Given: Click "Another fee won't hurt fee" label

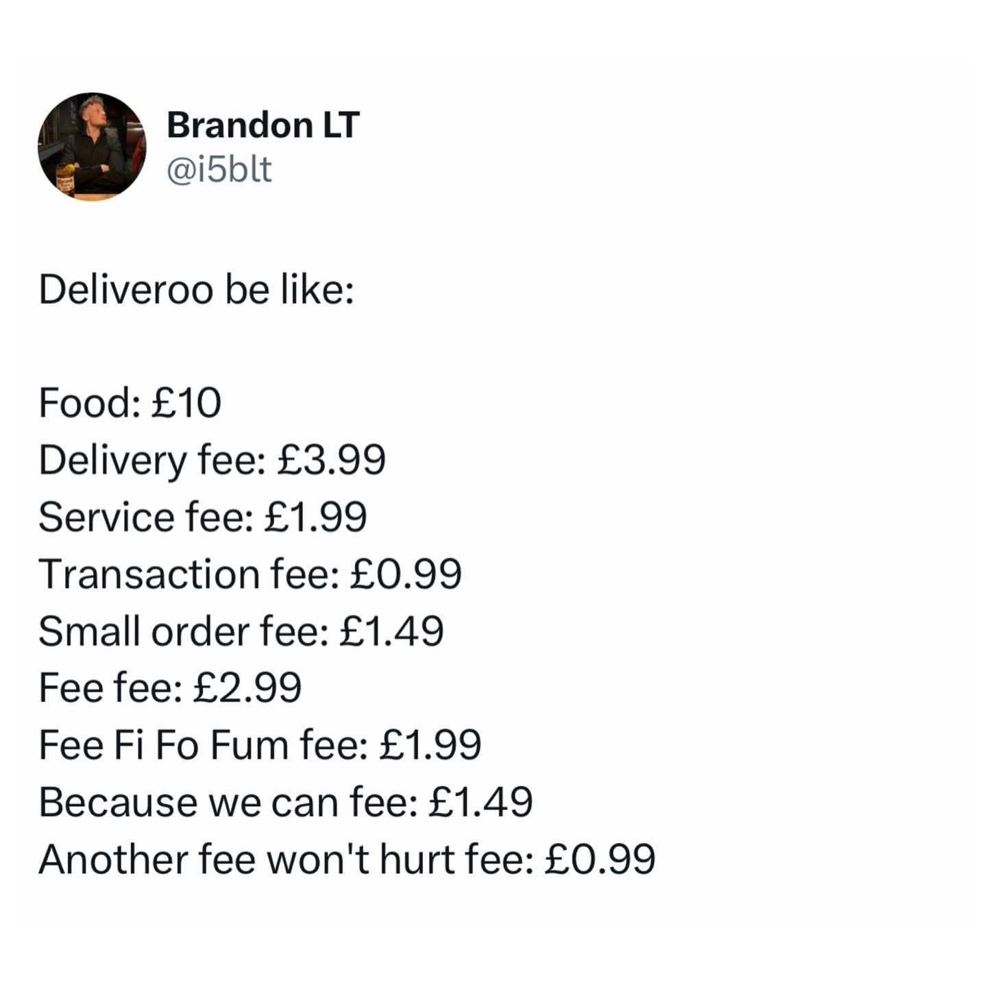Looking at the screenshot, I should coord(287,859).
